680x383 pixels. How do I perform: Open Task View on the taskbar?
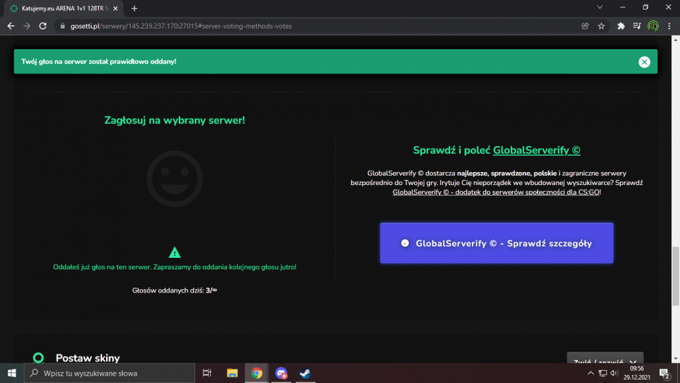tap(207, 373)
